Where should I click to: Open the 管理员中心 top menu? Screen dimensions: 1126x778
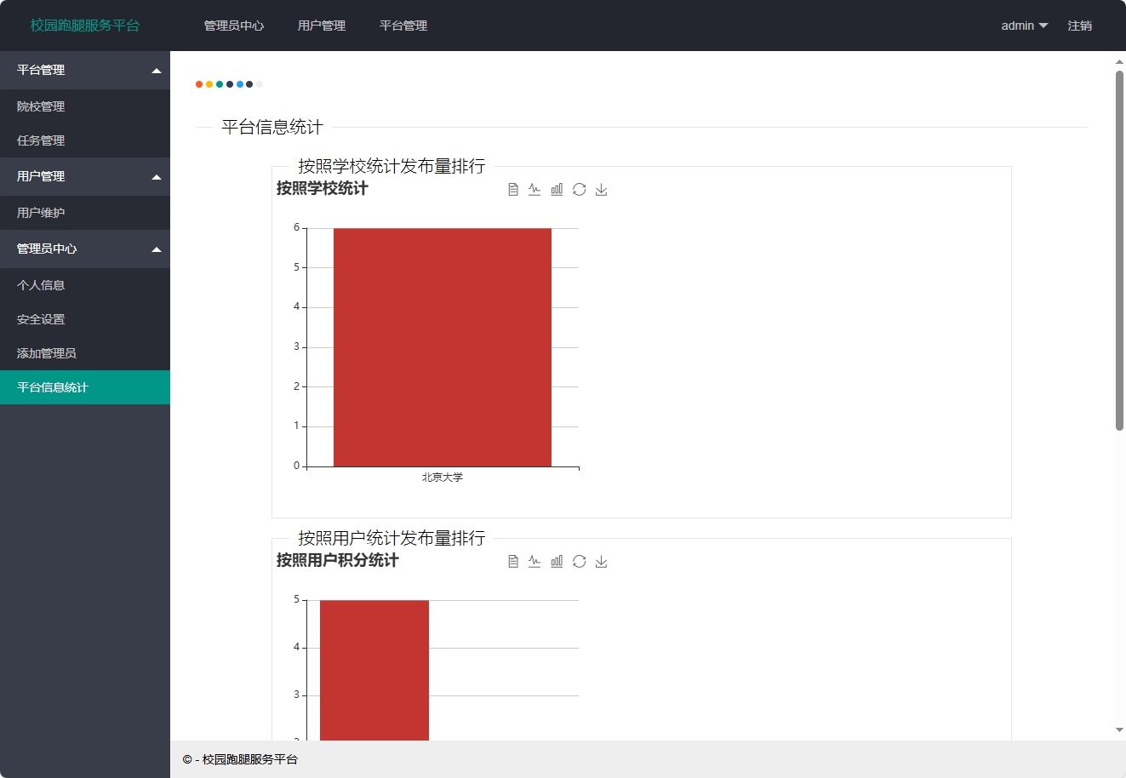[234, 26]
